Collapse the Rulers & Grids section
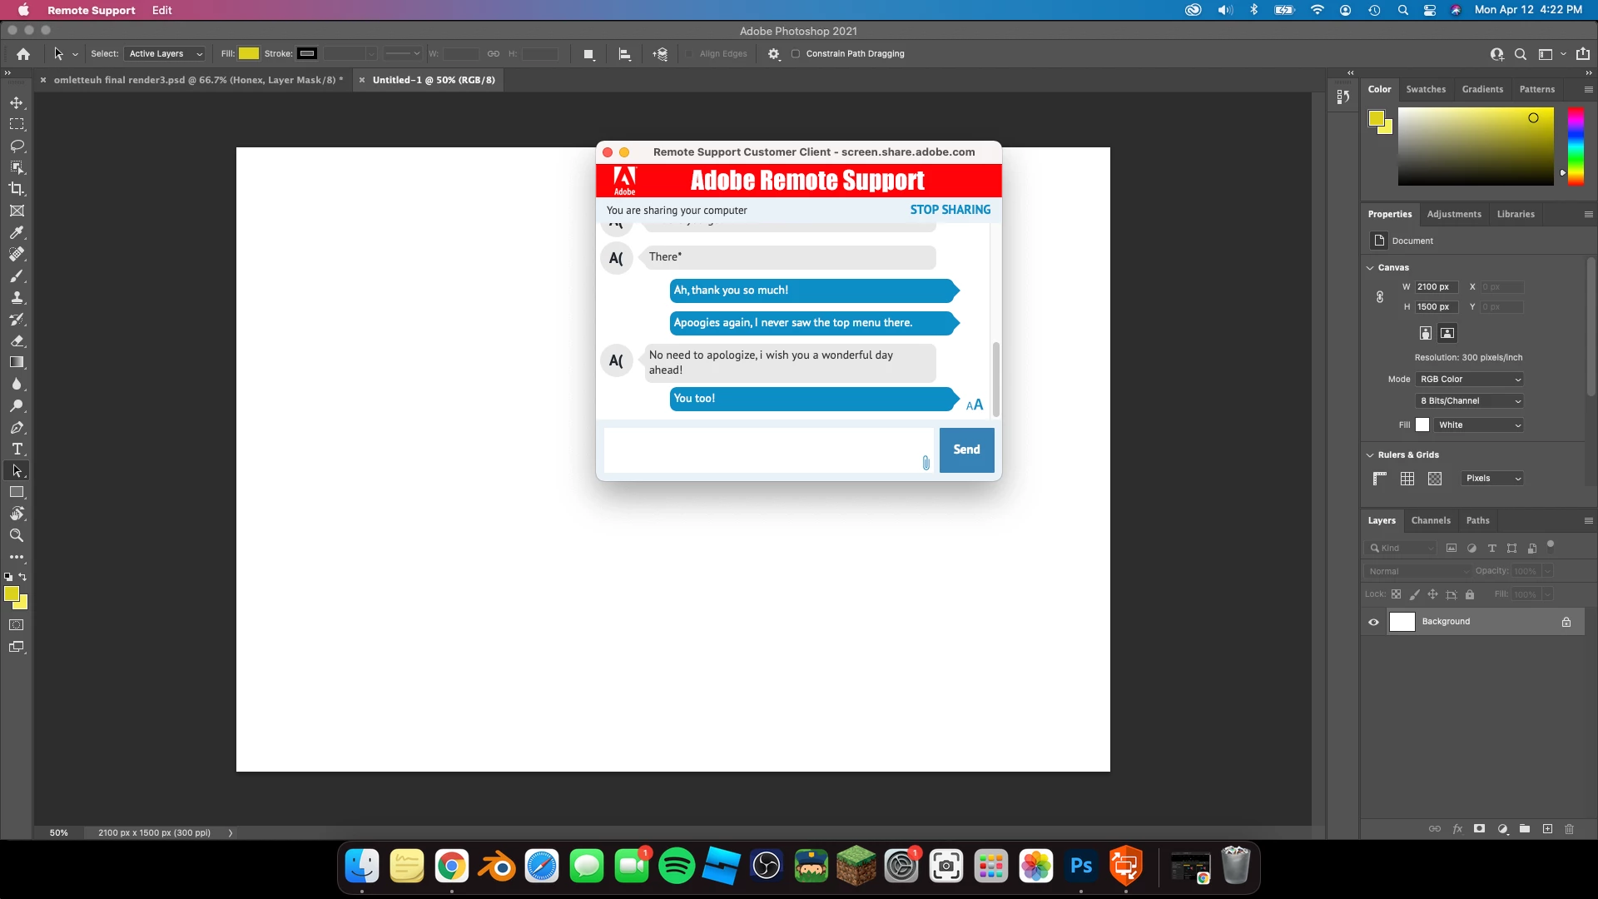This screenshot has width=1598, height=899. [x=1370, y=455]
